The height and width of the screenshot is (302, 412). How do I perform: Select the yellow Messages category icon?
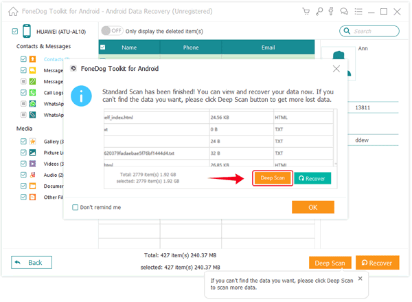click(32, 70)
